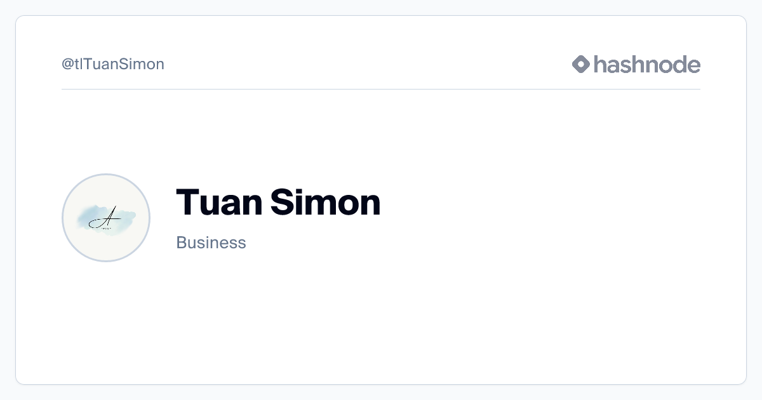Click the horizontal divider line below header

(381, 90)
